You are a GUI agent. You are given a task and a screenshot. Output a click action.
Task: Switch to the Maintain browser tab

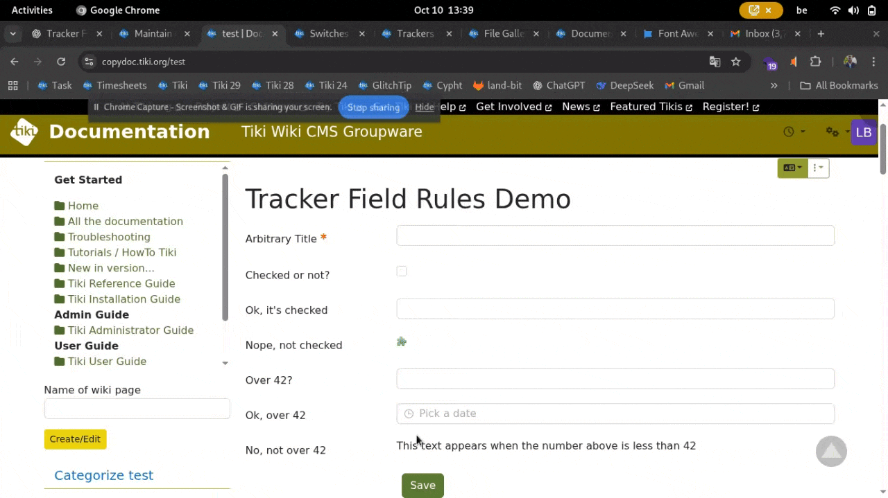click(x=154, y=33)
